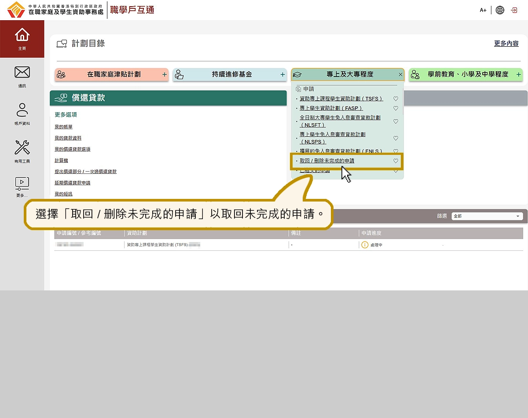Open 帳戶資料 account profile icon
Screen dimensions: 528x418
tap(22, 110)
